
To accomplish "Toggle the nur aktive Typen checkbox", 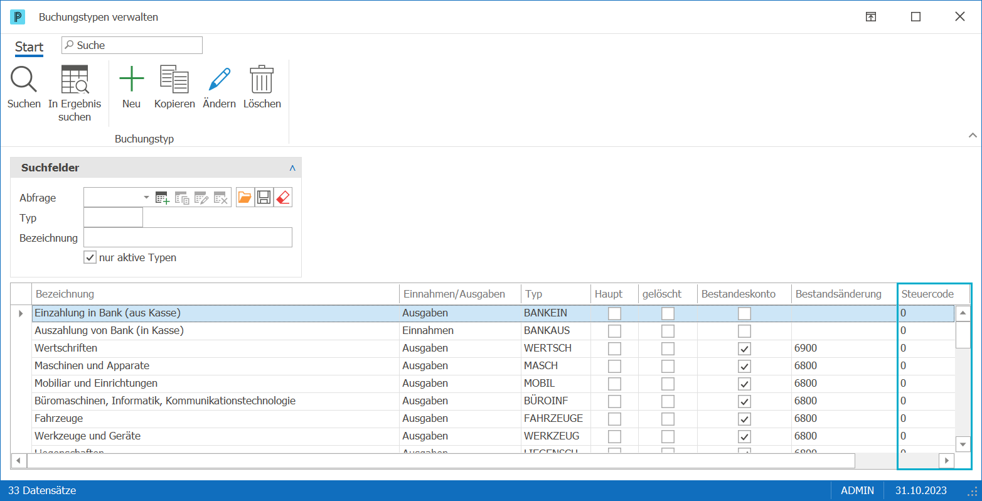I will 90,257.
